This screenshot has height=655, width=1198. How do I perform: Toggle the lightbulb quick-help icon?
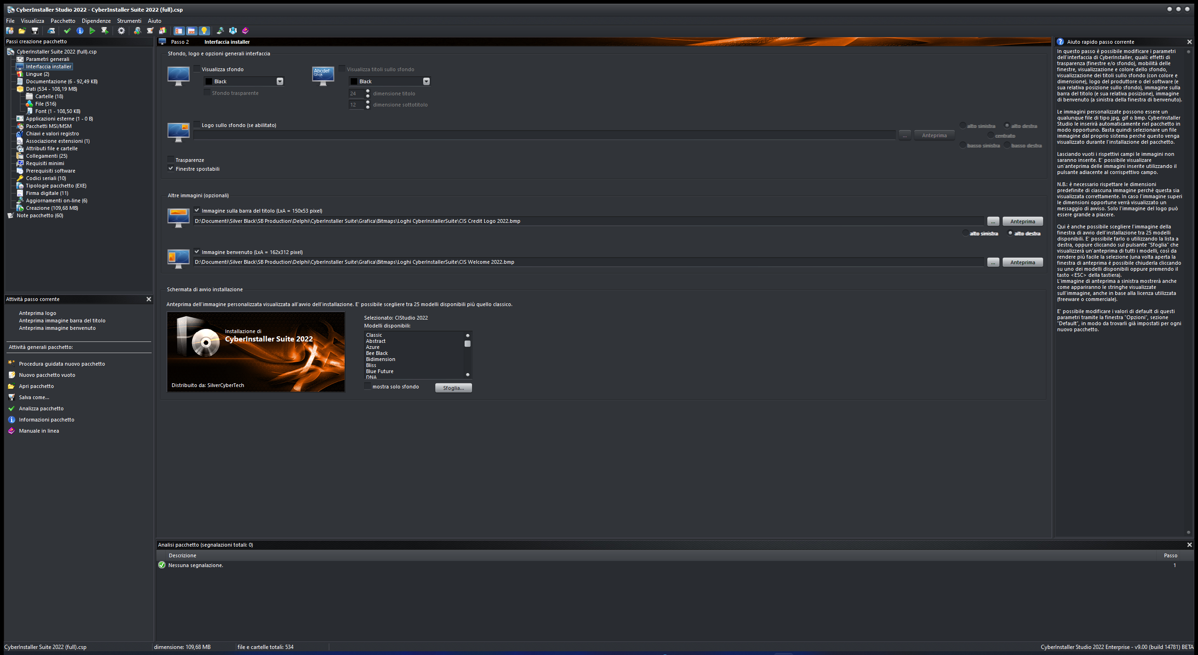tap(204, 31)
